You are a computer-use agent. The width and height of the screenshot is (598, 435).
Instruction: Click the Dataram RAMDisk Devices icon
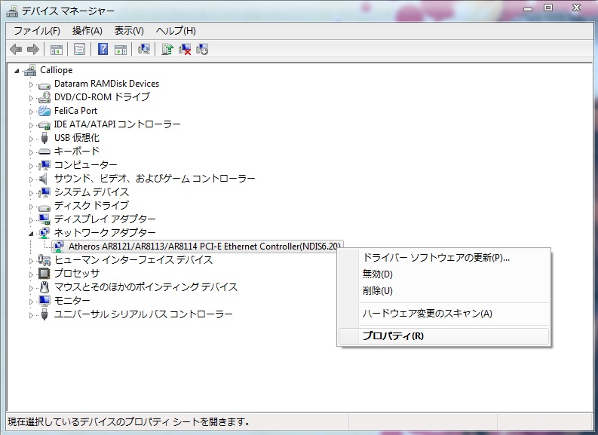click(44, 84)
